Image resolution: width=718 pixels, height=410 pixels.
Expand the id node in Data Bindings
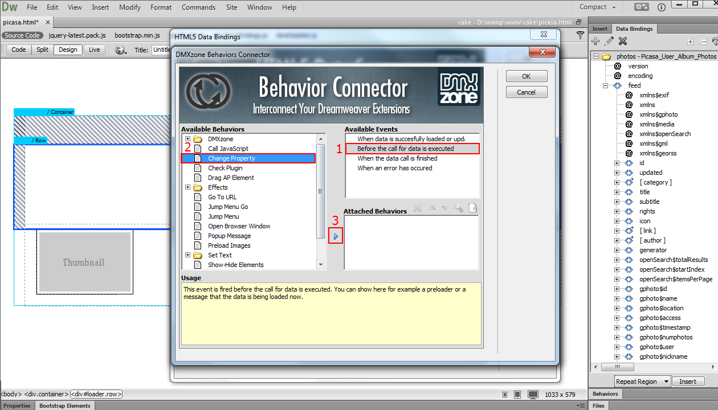tap(617, 163)
